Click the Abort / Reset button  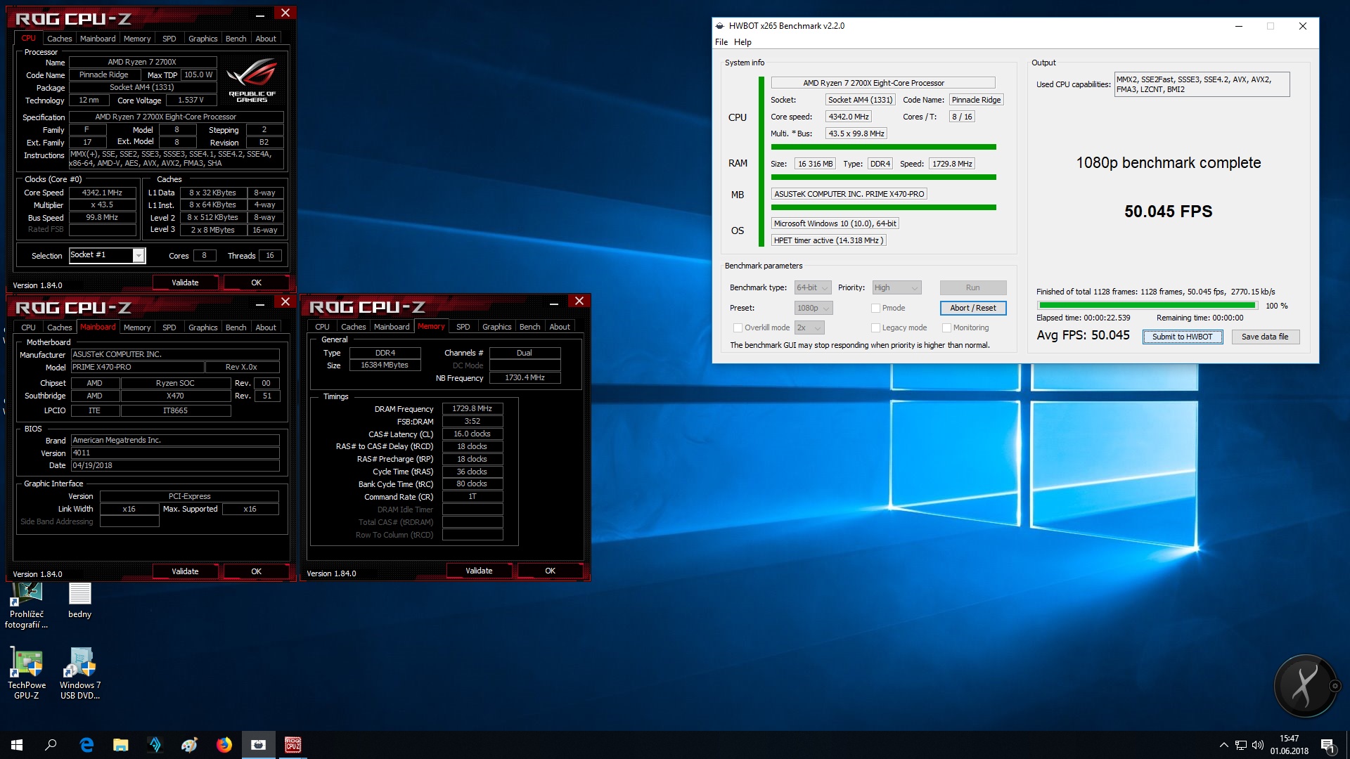[973, 308]
